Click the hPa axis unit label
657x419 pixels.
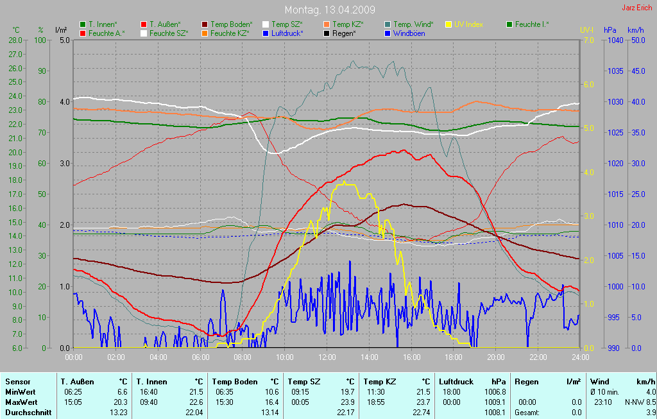pyautogui.click(x=610, y=30)
